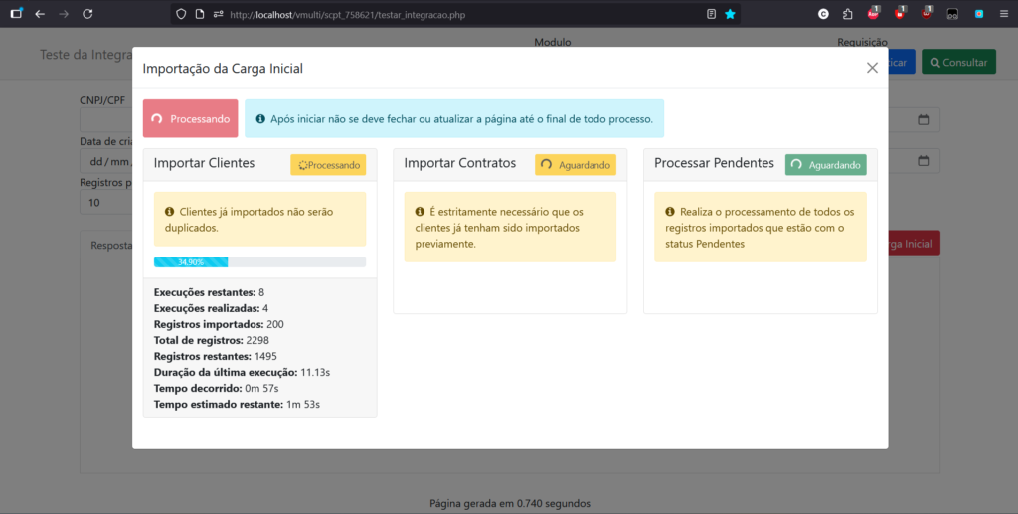Close the Importação da Carga Inicial dialog
The width and height of the screenshot is (1018, 514).
(872, 68)
